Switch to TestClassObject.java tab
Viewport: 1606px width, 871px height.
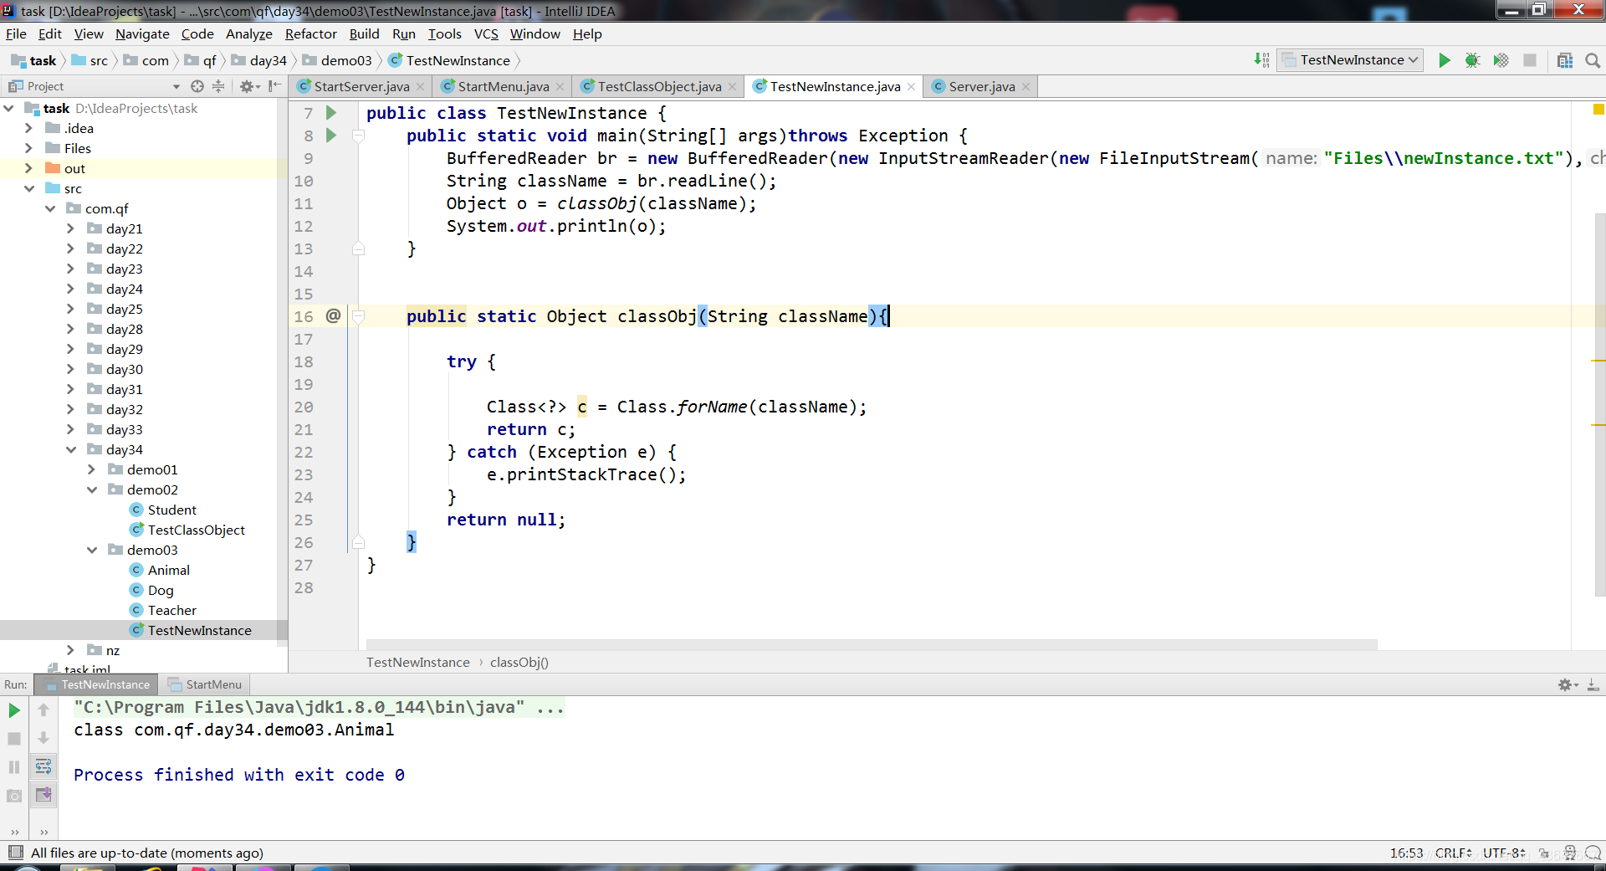(x=659, y=86)
